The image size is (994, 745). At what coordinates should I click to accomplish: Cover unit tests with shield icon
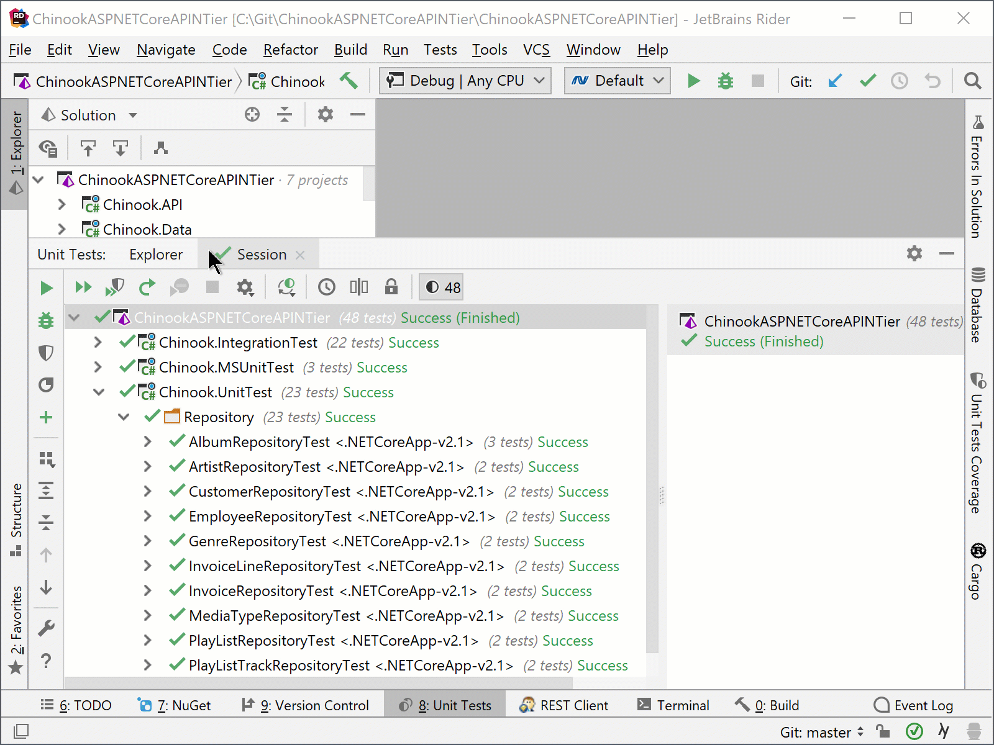click(x=115, y=287)
